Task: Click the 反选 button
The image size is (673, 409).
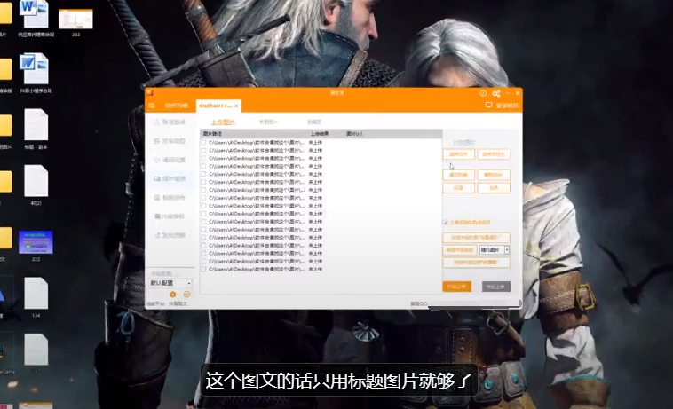Action: pos(459,188)
